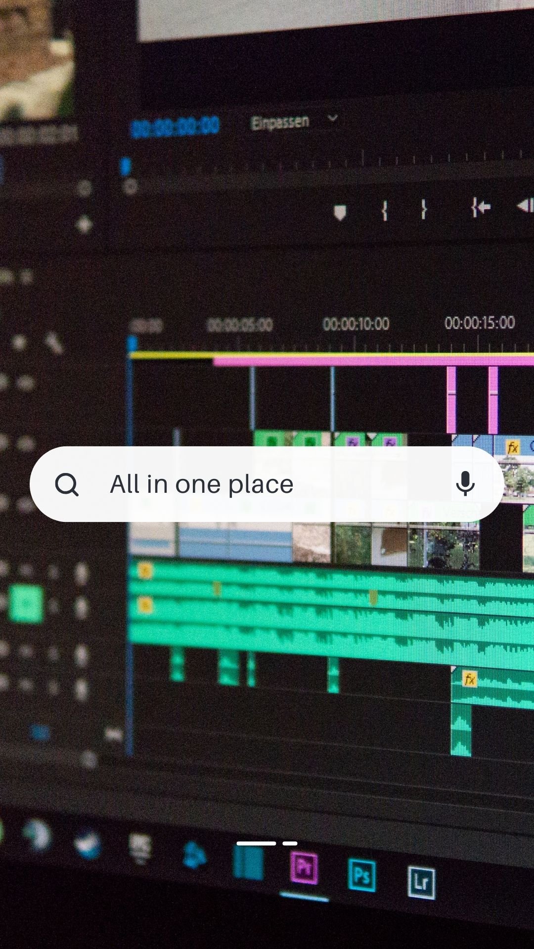This screenshot has width=534, height=949.
Task: Click the timeline ruler at 00:00:15:00
Action: tap(480, 323)
